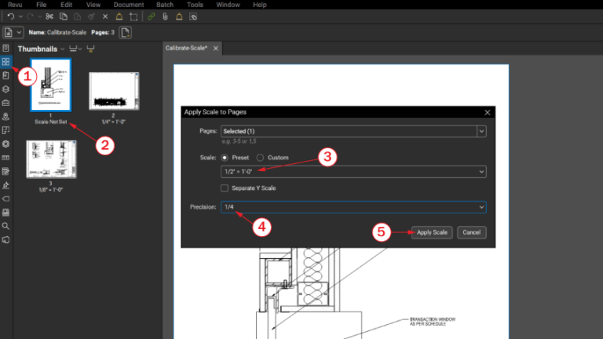Cancel the Apply Scale to Pages dialog
Screen dimensions: 603x339
click(472, 232)
